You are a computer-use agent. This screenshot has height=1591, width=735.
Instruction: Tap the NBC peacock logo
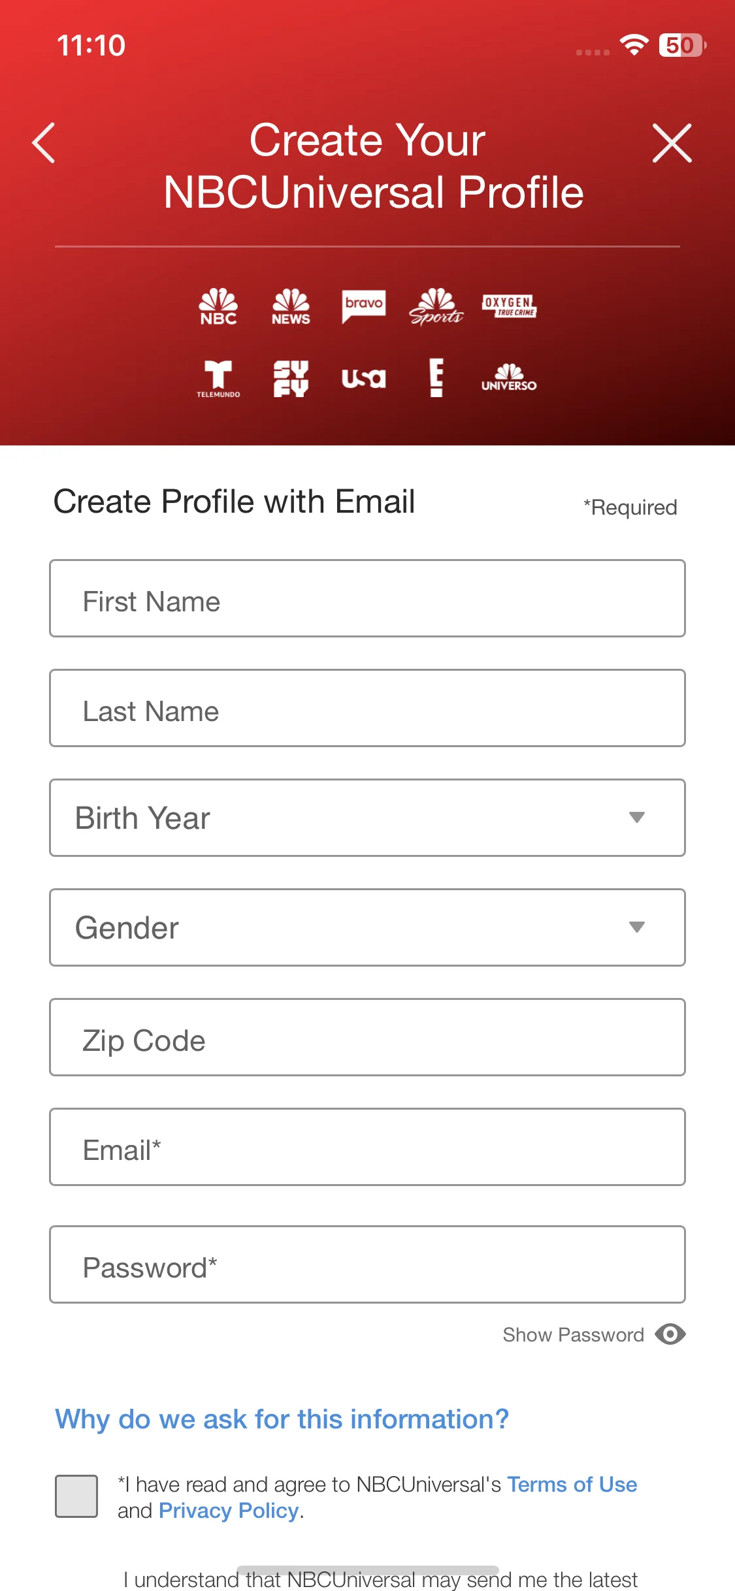point(218,306)
